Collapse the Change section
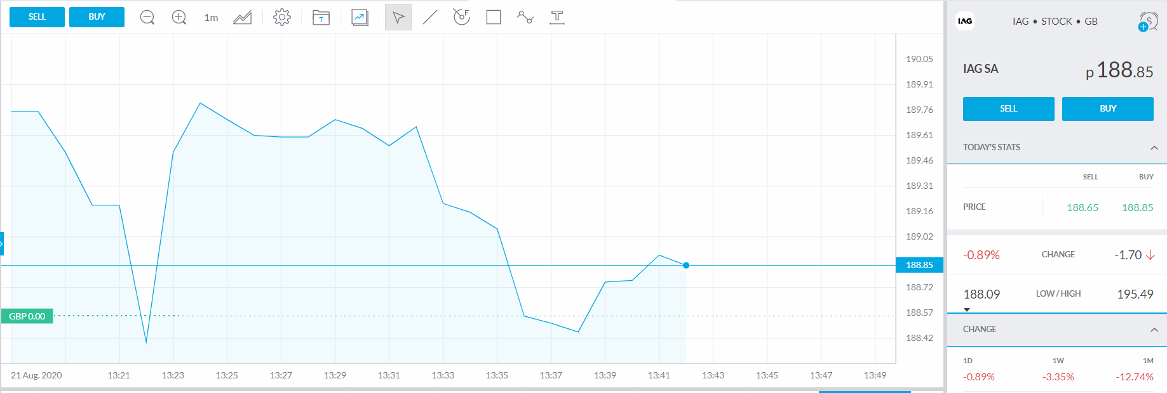 (x=1154, y=330)
